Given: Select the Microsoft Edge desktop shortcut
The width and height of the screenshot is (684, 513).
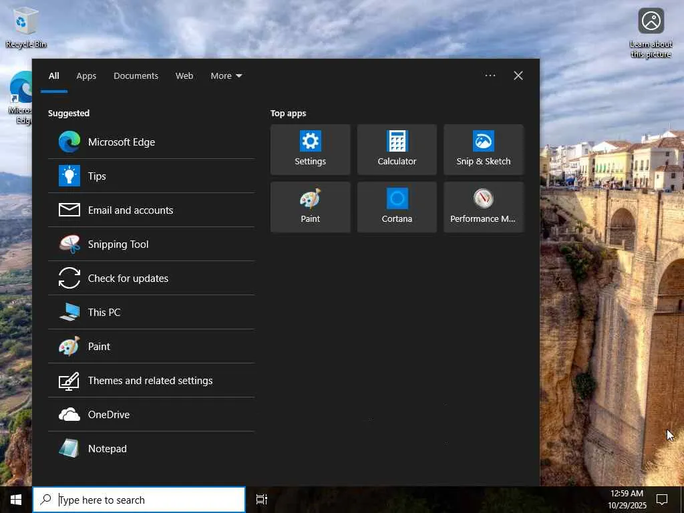Looking at the screenshot, I should coord(20,98).
